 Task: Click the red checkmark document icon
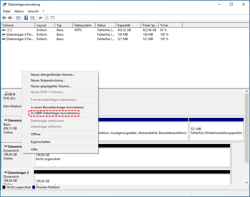pyautogui.click(x=47, y=18)
